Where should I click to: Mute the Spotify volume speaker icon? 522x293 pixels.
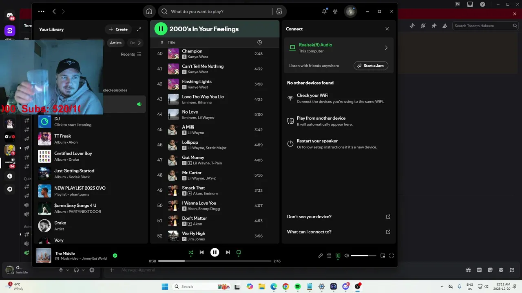pos(347,256)
